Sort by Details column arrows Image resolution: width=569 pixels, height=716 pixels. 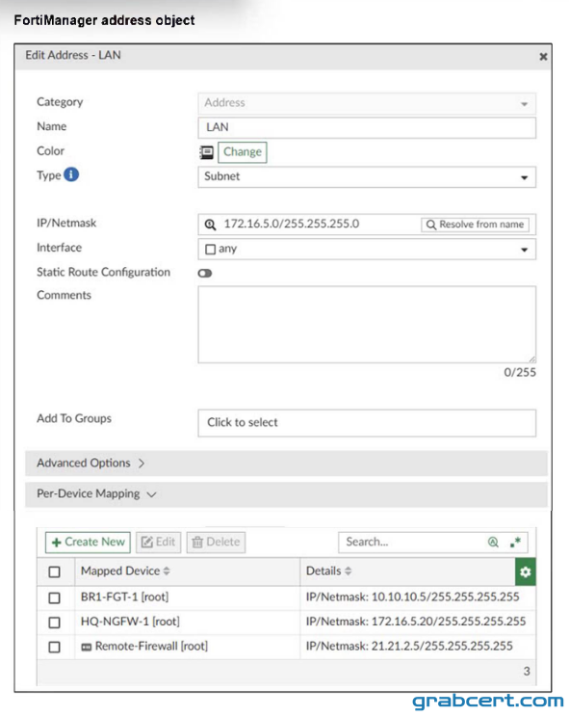(x=349, y=570)
